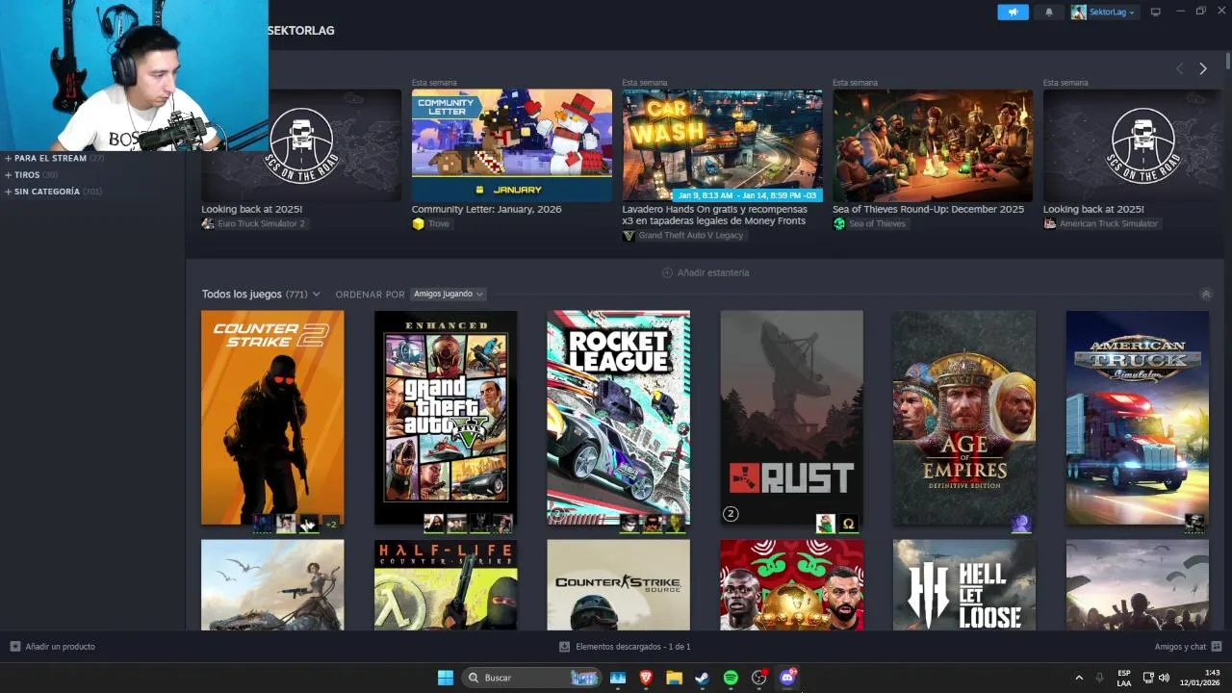Open downloads 'Elementos descargados - 1 de 1'

click(x=625, y=647)
